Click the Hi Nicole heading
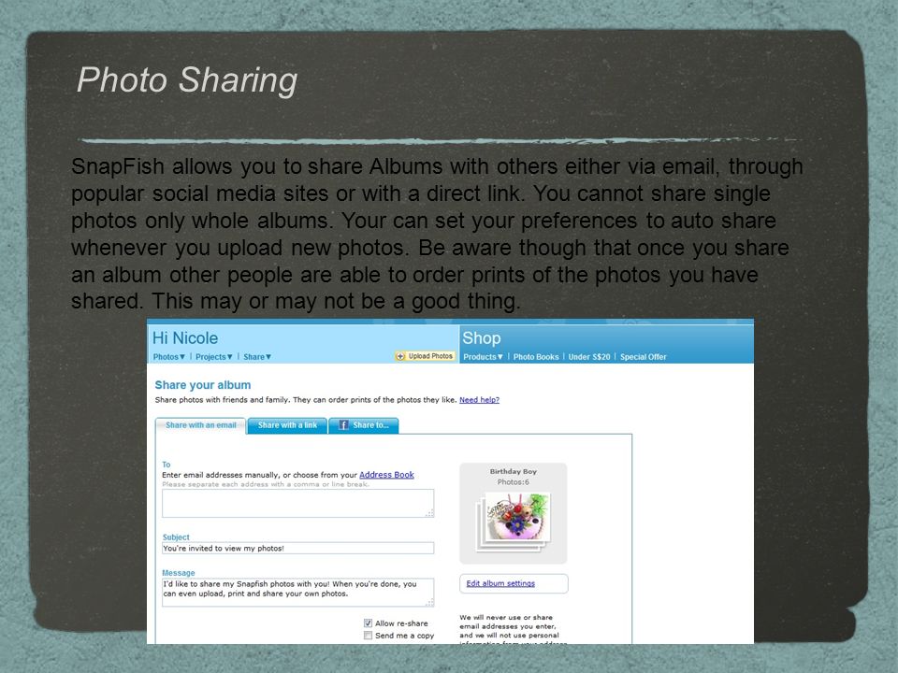 [185, 338]
